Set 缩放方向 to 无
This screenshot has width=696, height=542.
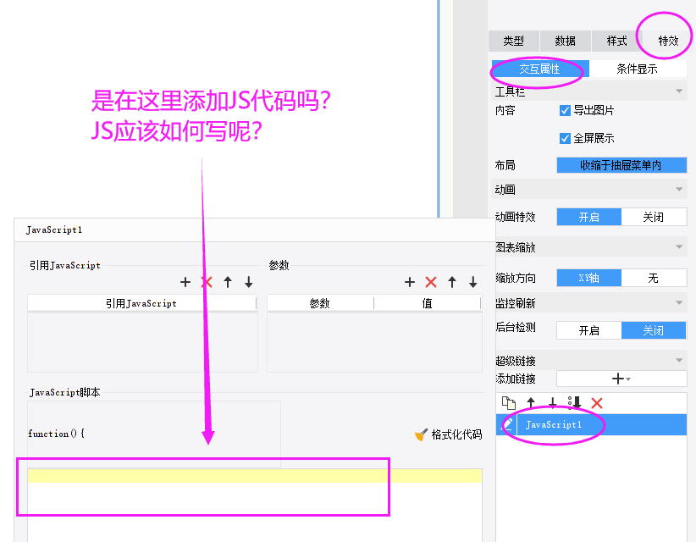[653, 278]
